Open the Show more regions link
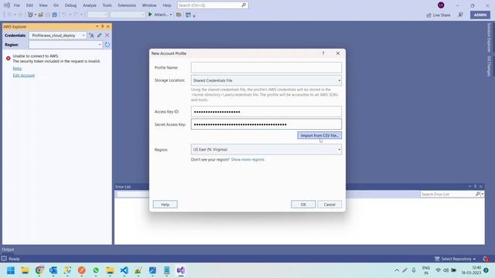This screenshot has width=495, height=278. (x=247, y=160)
